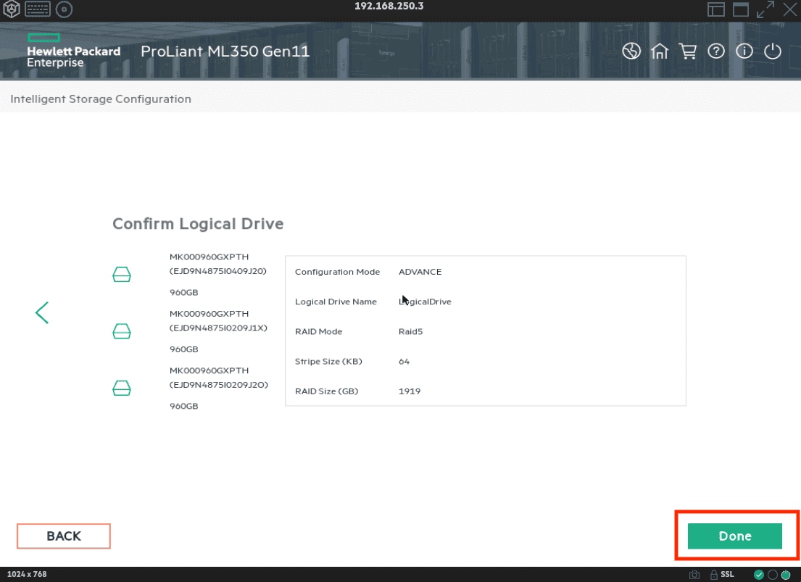Open virtual media disc icon

[x=64, y=9]
